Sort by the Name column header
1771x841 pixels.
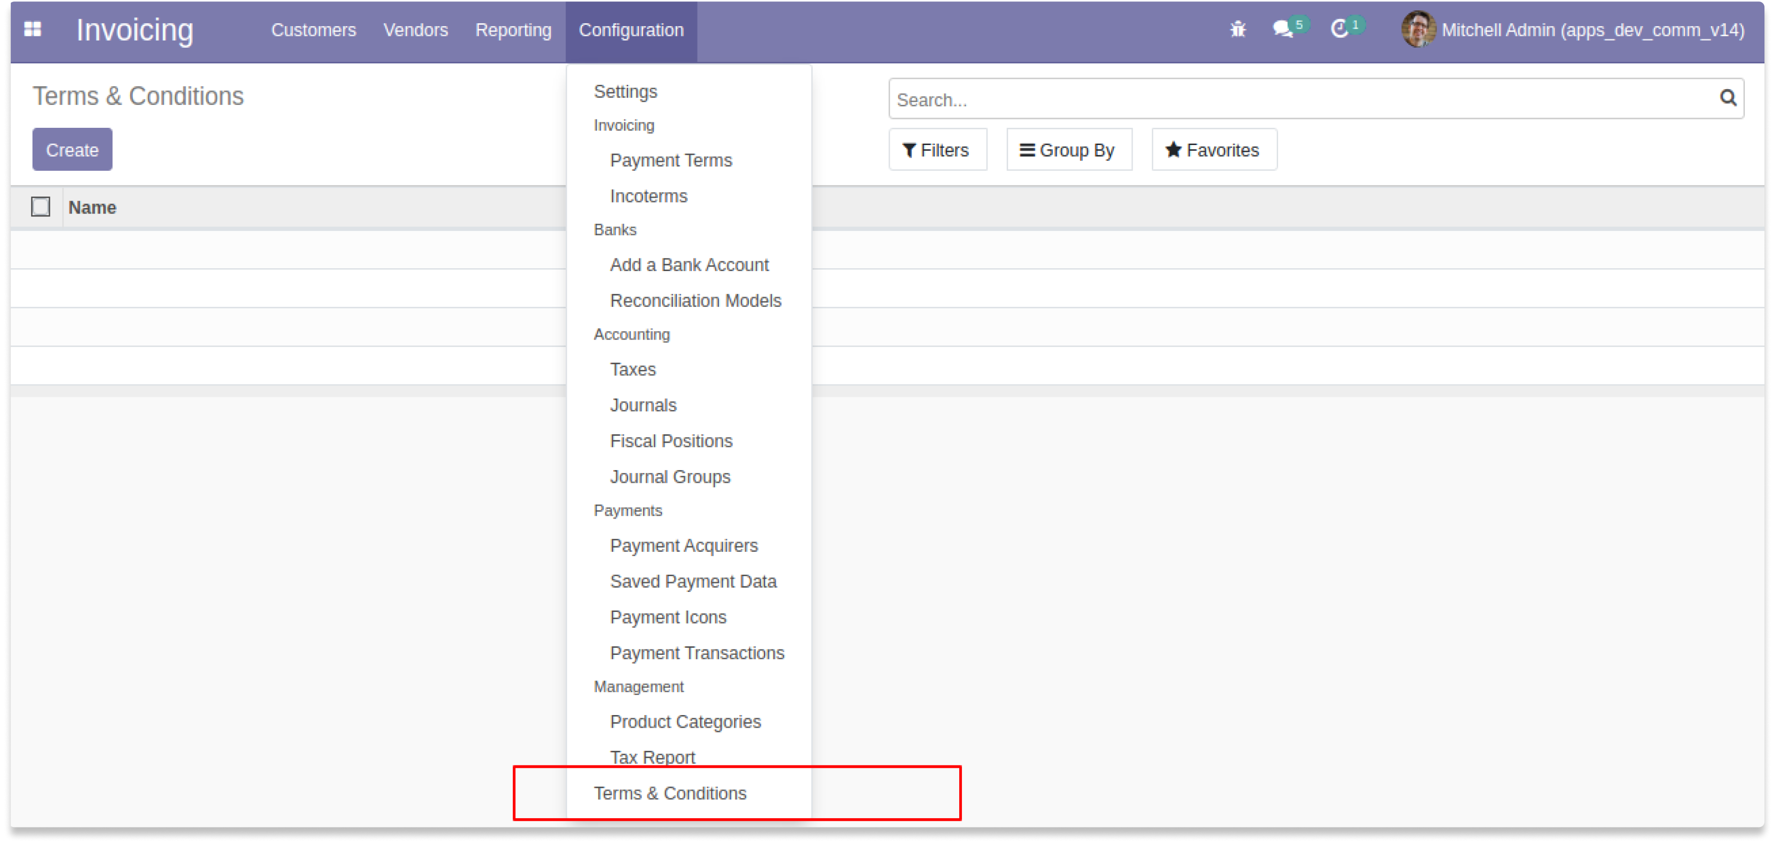(x=92, y=207)
